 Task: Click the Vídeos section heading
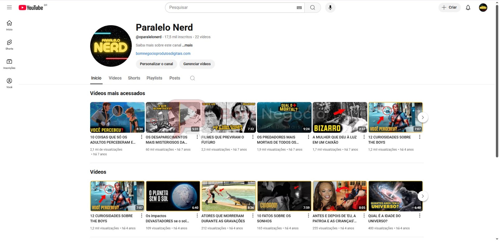98,172
